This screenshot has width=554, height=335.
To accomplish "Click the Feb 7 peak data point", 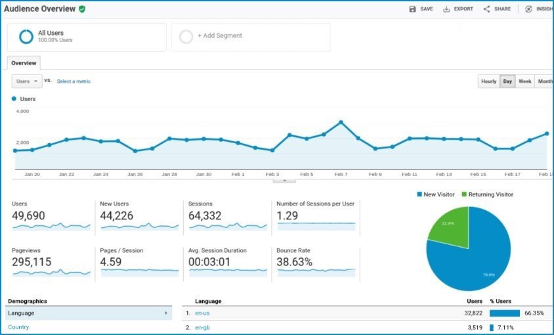I will click(x=341, y=122).
